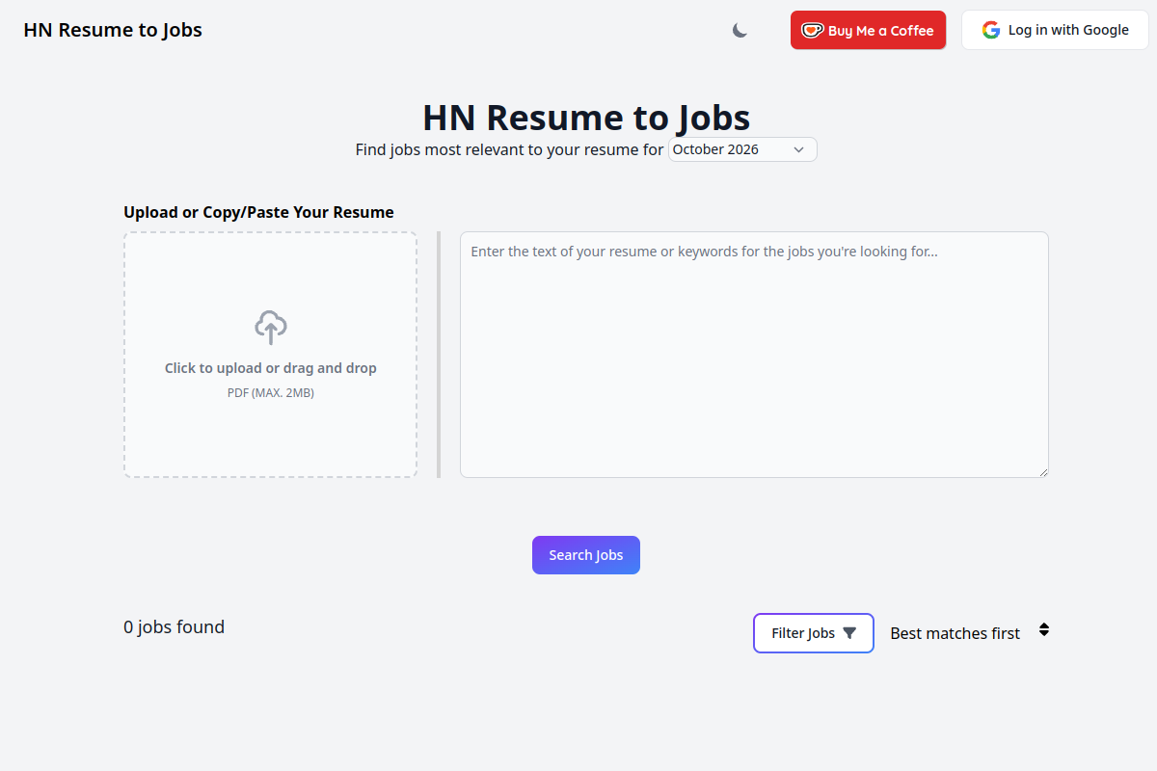Click the funnel filter icon
The width and height of the screenshot is (1157, 771).
coord(849,633)
